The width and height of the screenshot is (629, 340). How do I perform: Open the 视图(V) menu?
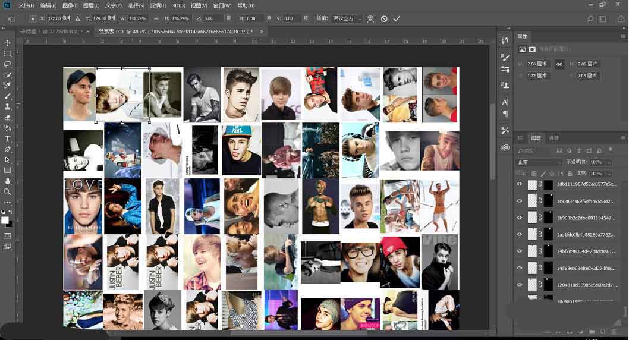tap(199, 5)
